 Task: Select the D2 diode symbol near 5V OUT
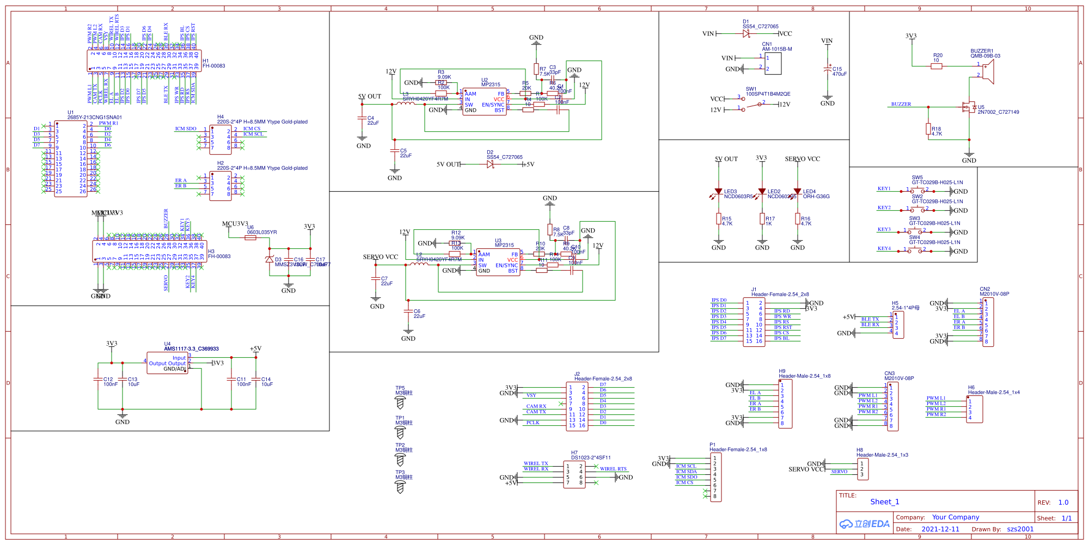click(490, 164)
